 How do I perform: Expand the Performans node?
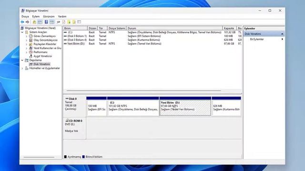click(27, 52)
